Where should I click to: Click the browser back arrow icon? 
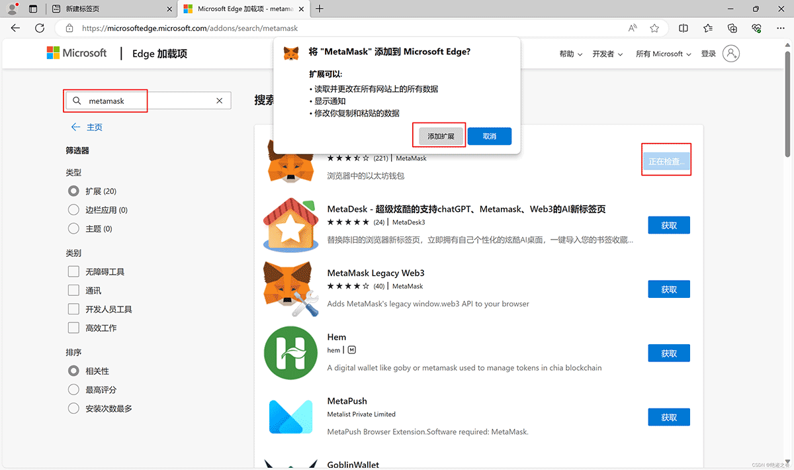[16, 28]
